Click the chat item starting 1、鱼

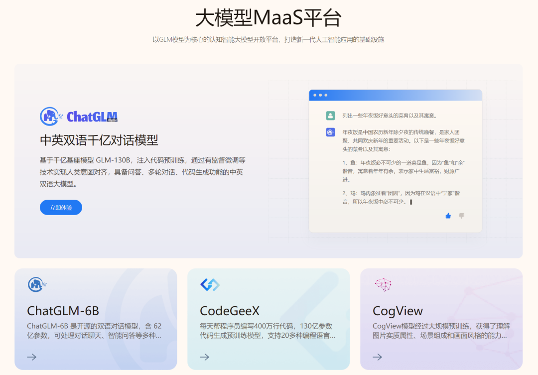click(403, 171)
